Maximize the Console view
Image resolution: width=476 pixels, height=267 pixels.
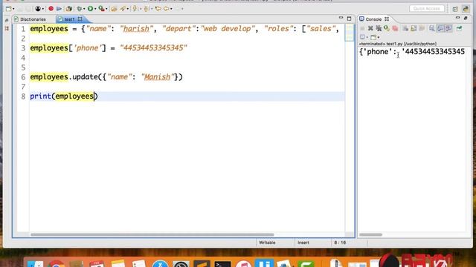(466, 19)
